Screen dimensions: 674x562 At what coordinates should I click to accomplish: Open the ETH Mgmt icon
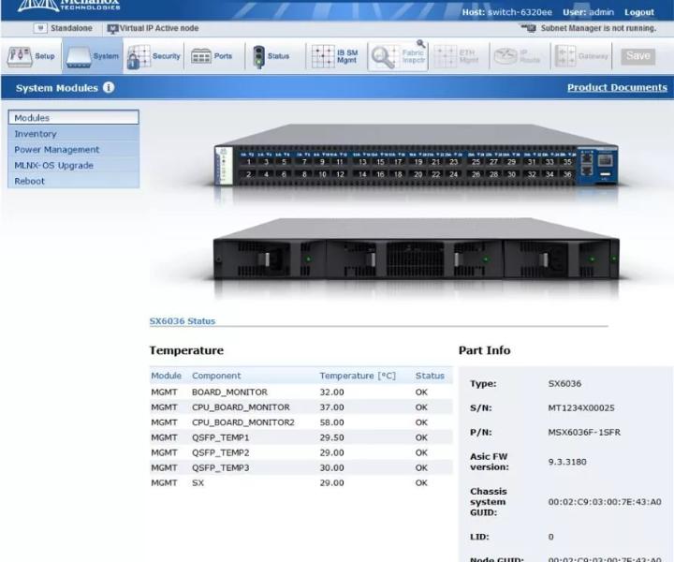(x=445, y=56)
